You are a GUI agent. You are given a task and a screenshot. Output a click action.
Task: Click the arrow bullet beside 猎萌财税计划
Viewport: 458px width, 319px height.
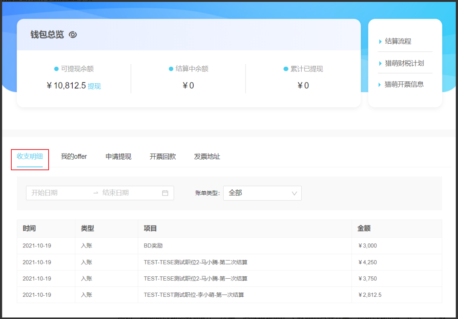click(380, 63)
